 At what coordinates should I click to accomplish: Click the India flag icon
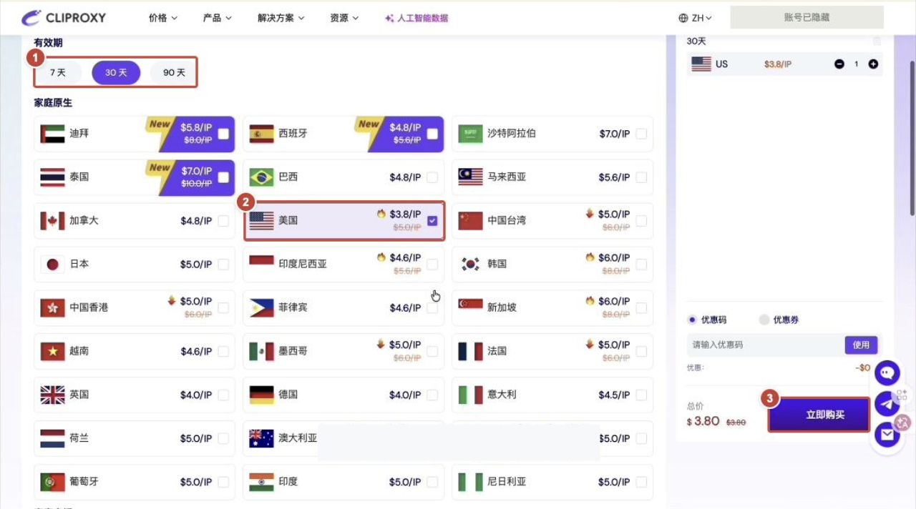click(x=261, y=482)
